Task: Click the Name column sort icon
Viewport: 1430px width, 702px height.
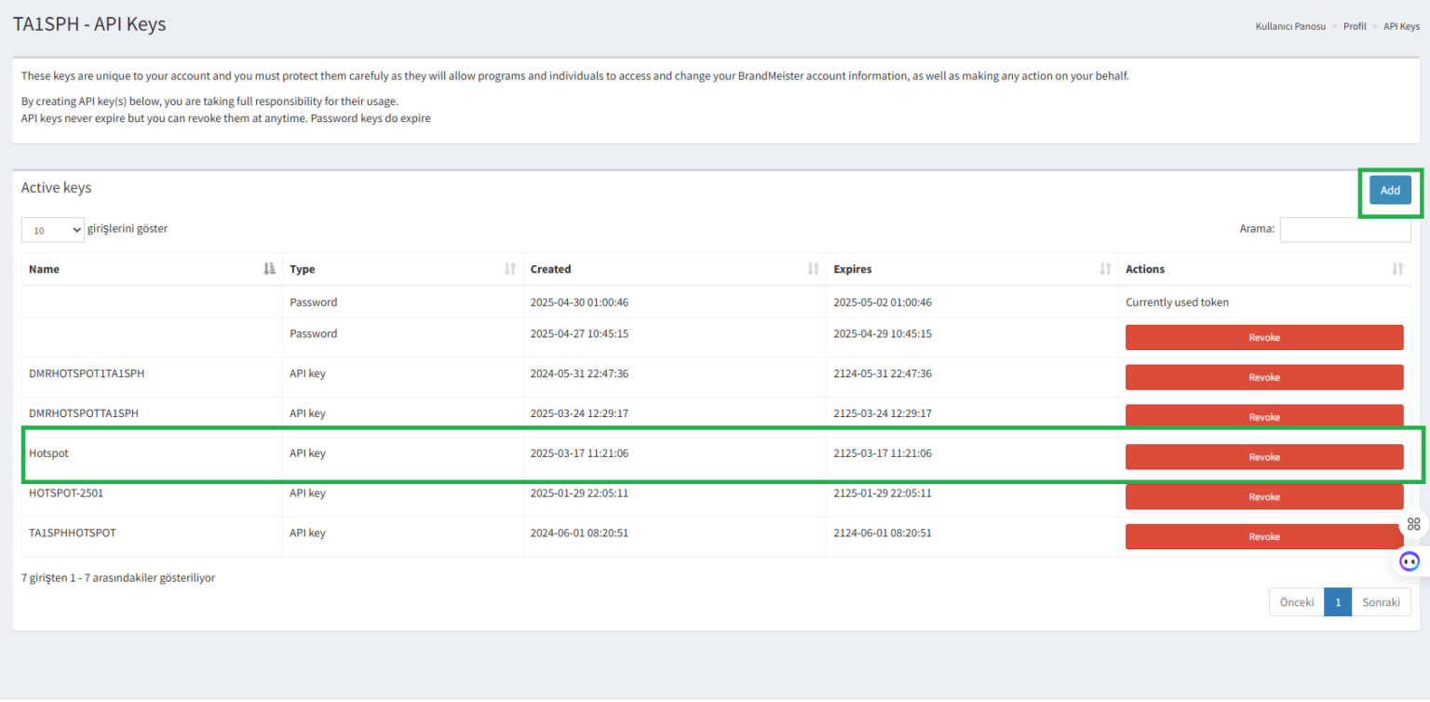Action: tap(269, 269)
